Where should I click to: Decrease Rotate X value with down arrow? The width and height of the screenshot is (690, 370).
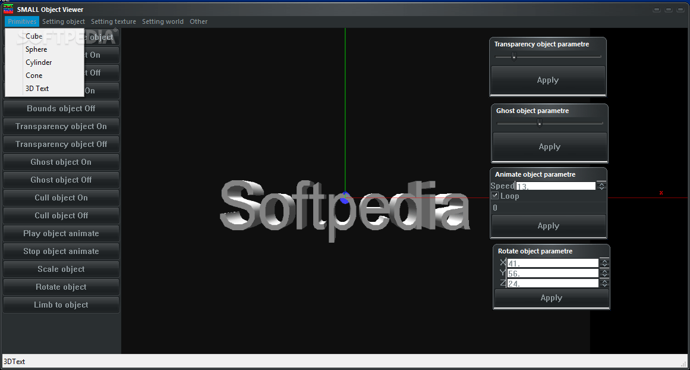(604, 265)
